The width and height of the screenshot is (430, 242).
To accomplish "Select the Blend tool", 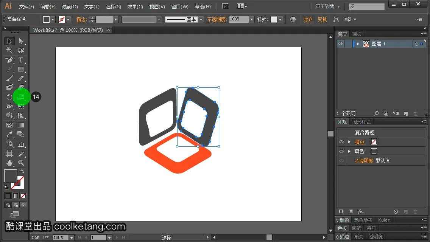I will (x=21, y=134).
